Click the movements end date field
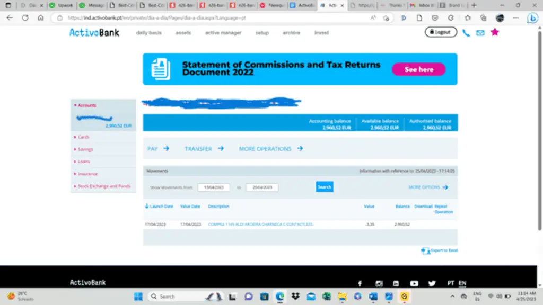543x305 pixels. tap(262, 187)
